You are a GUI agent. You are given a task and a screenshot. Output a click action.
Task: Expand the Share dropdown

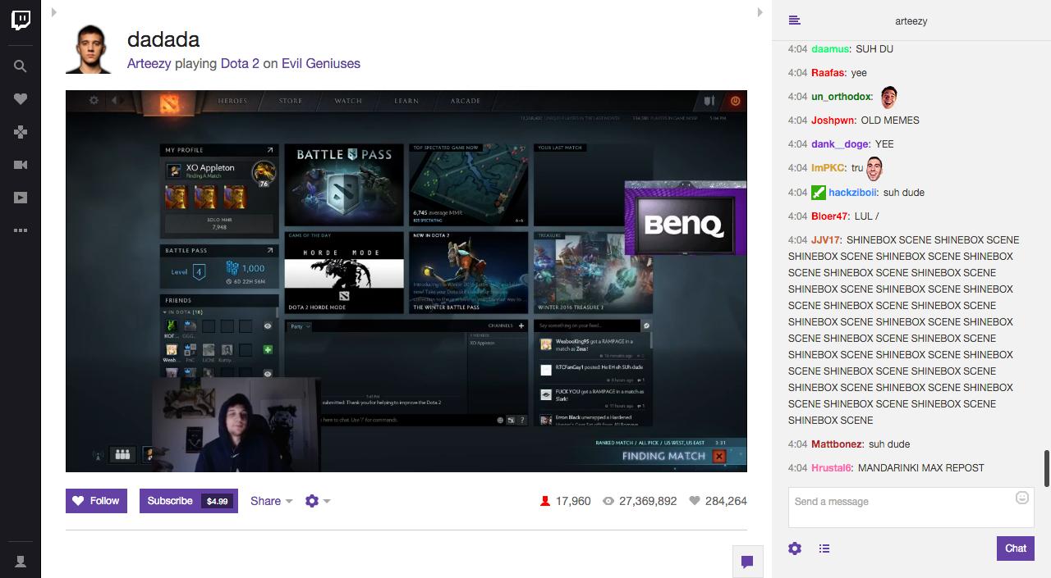point(271,501)
